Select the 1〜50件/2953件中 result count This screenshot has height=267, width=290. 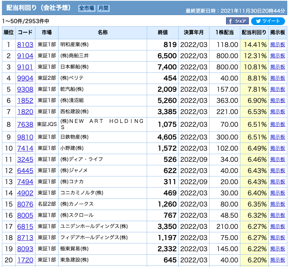pos(26,21)
